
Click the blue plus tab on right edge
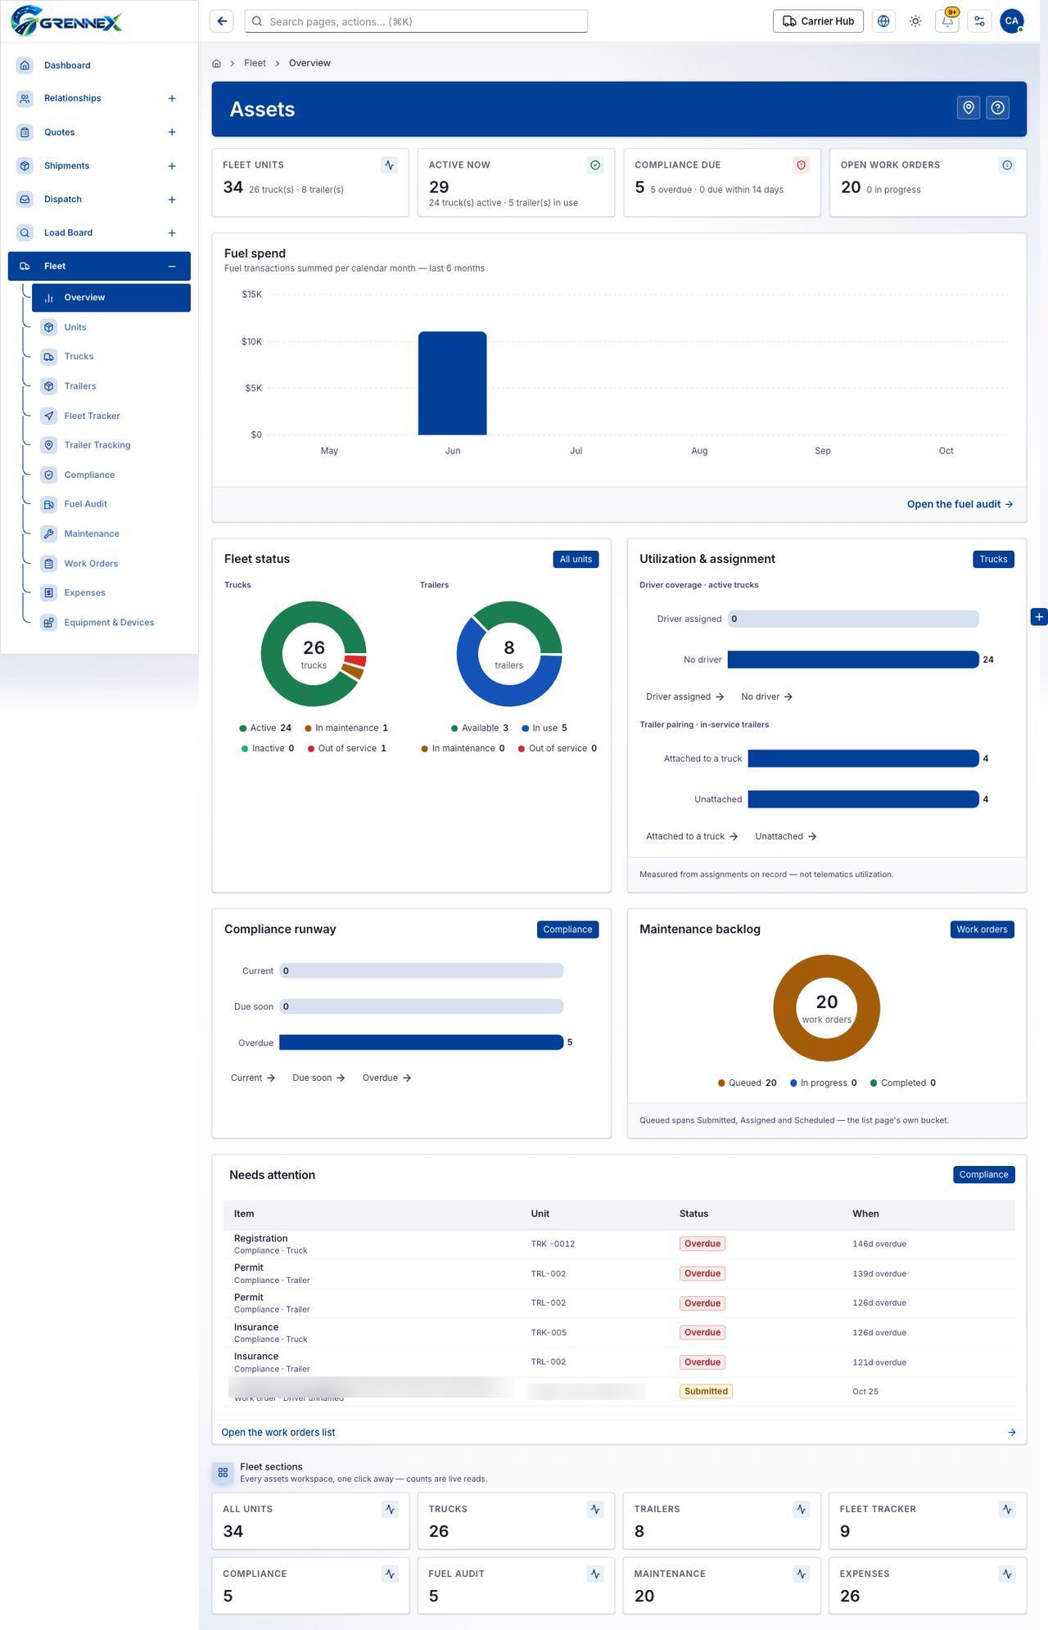(x=1039, y=617)
